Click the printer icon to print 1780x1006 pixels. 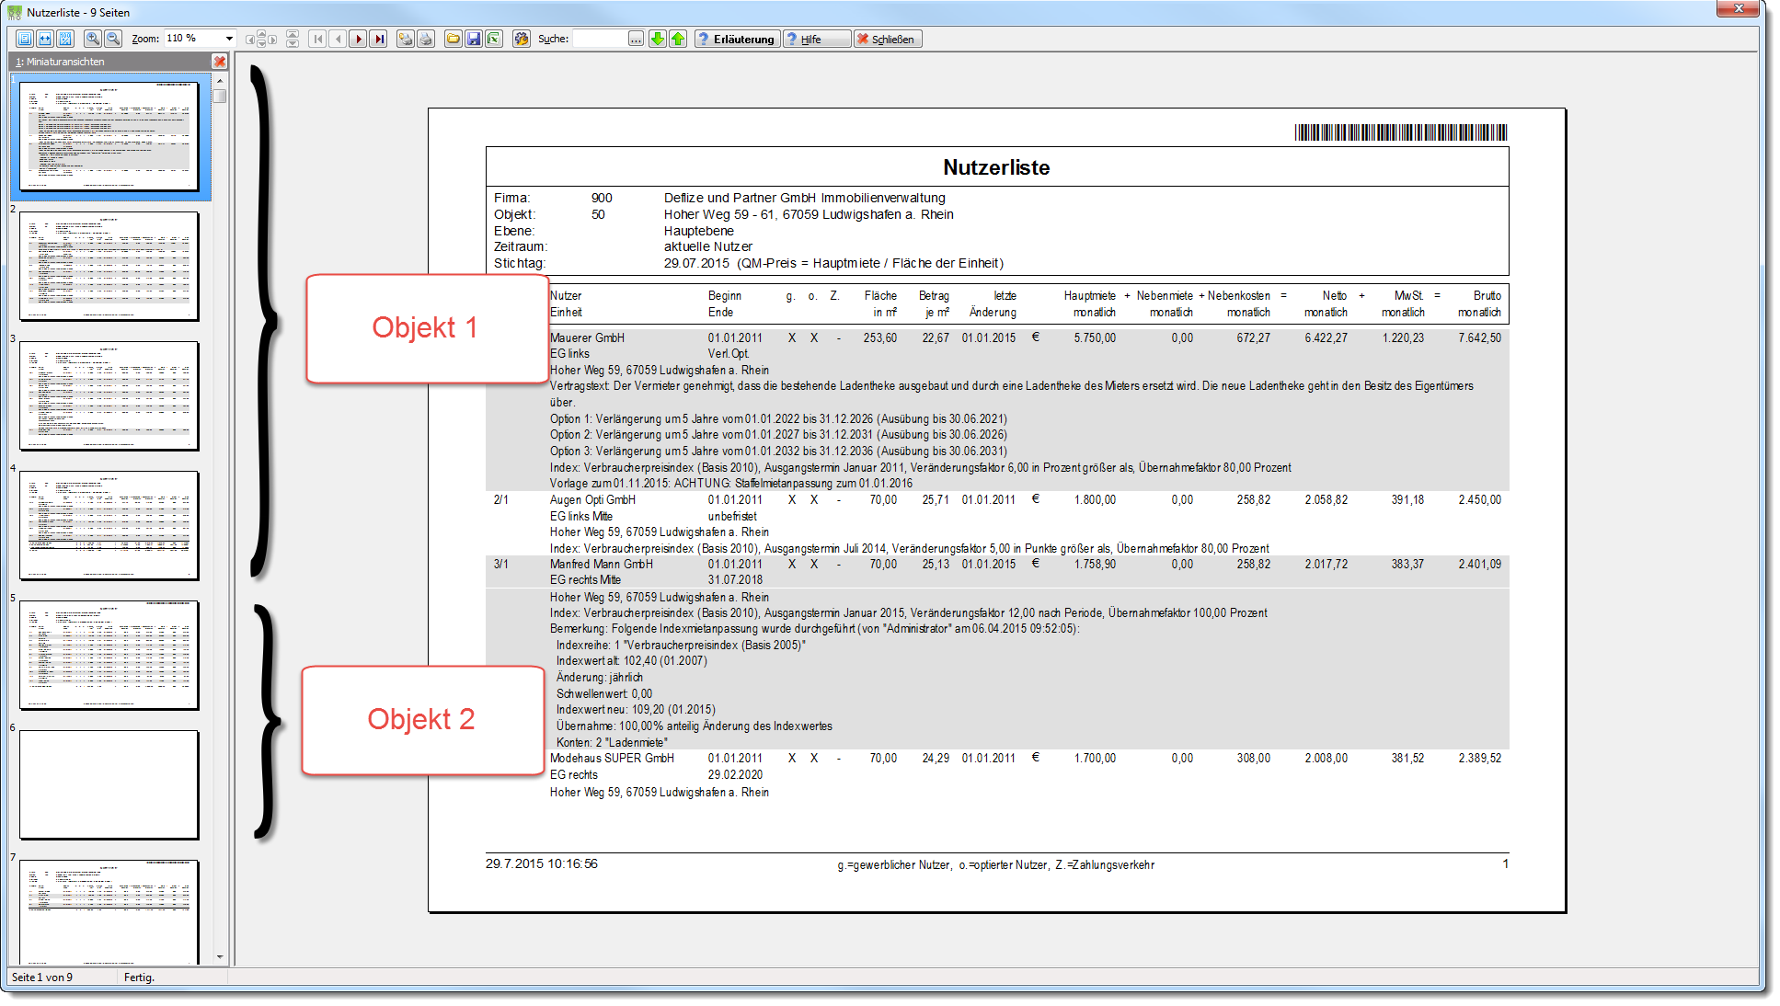coord(426,39)
